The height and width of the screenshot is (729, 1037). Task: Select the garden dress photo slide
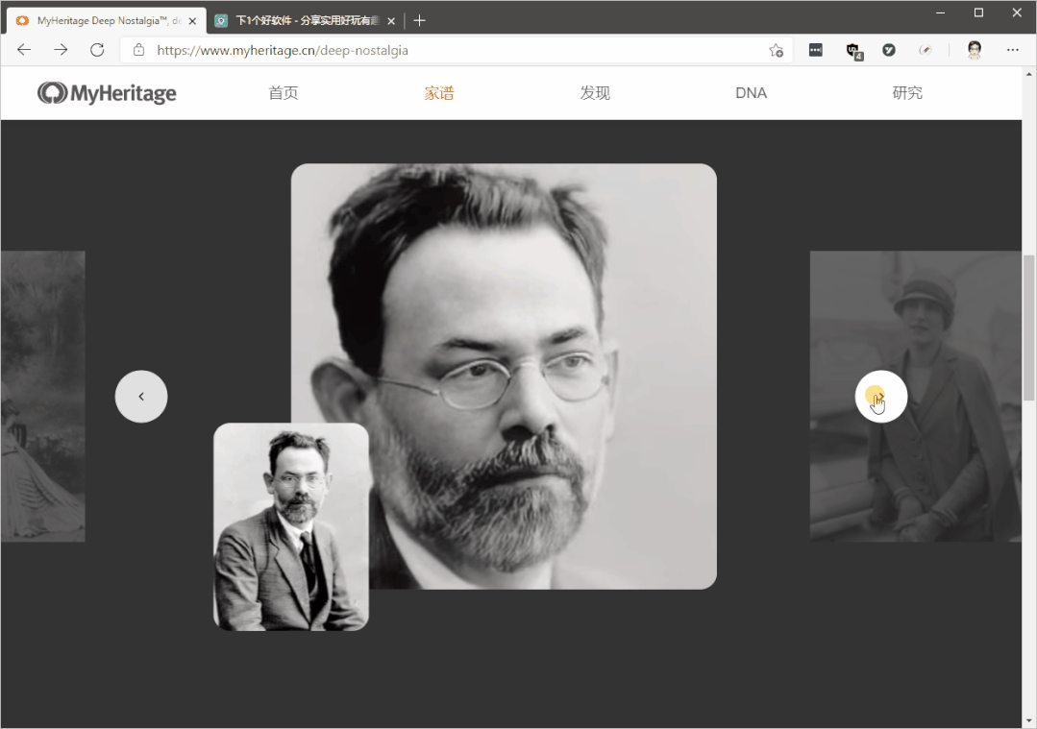coord(42,397)
